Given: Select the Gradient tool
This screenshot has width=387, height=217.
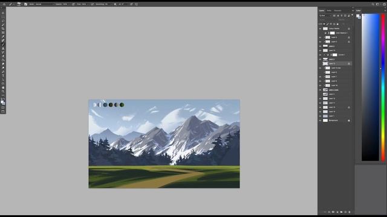Looking at the screenshot, I should tap(3, 60).
